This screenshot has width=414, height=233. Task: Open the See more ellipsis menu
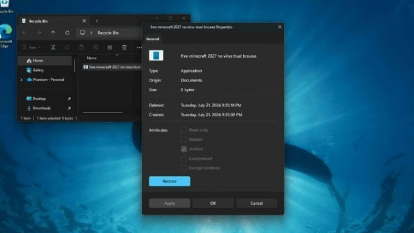(x=139, y=47)
